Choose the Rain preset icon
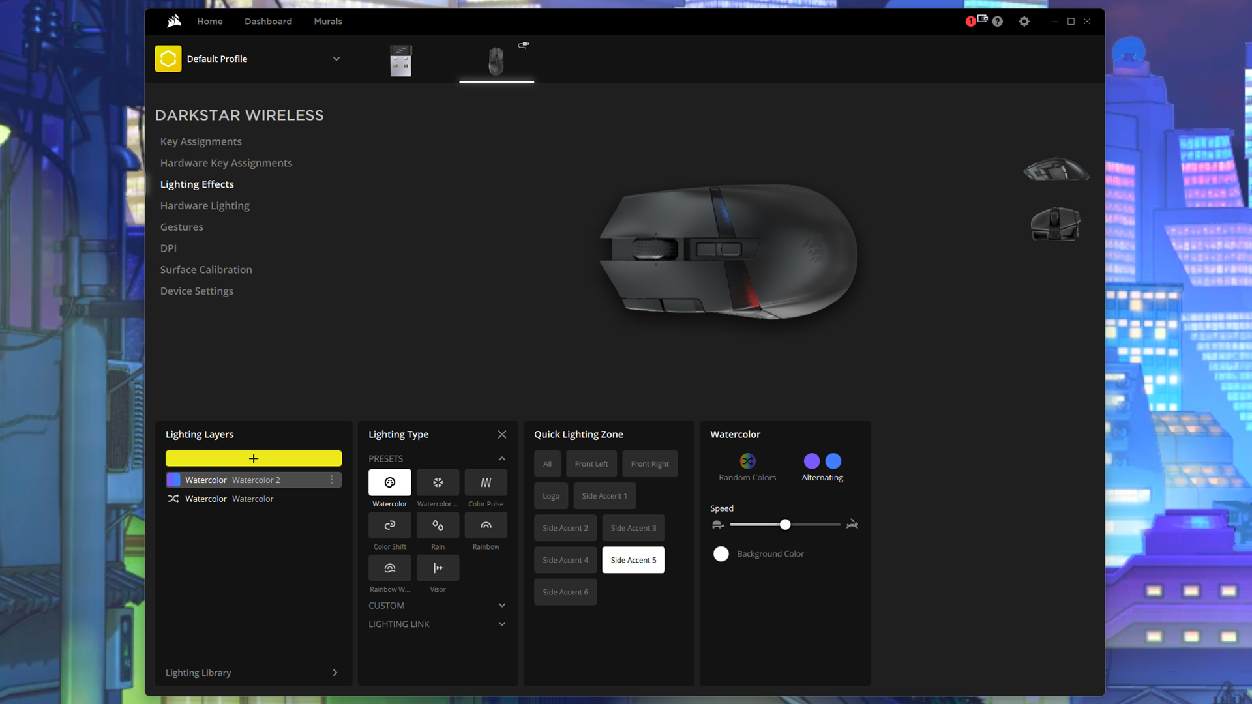 (438, 525)
